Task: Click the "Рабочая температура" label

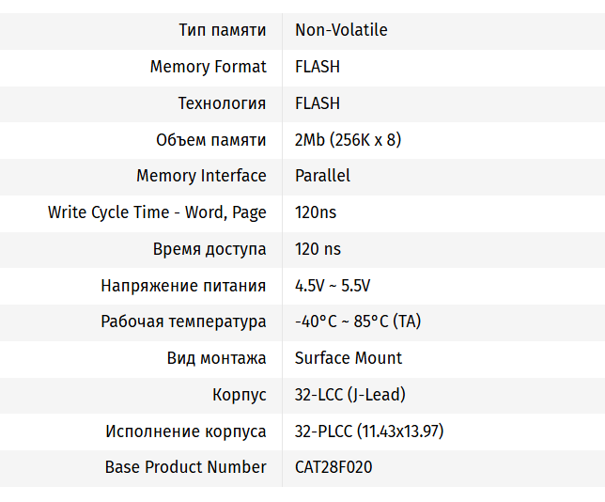Action: 183,322
